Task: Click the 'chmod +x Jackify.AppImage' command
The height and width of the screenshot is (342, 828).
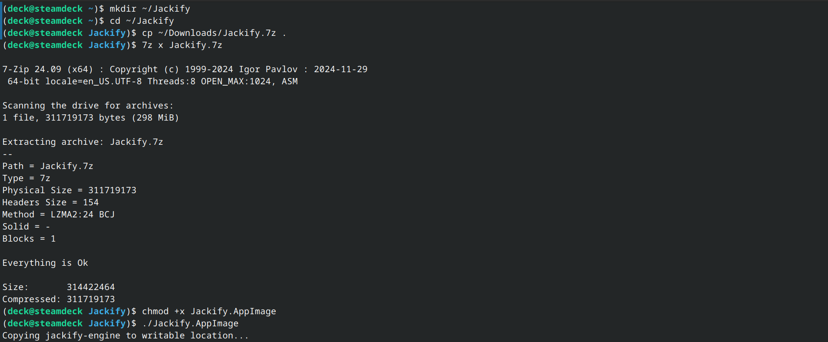Action: click(x=209, y=311)
